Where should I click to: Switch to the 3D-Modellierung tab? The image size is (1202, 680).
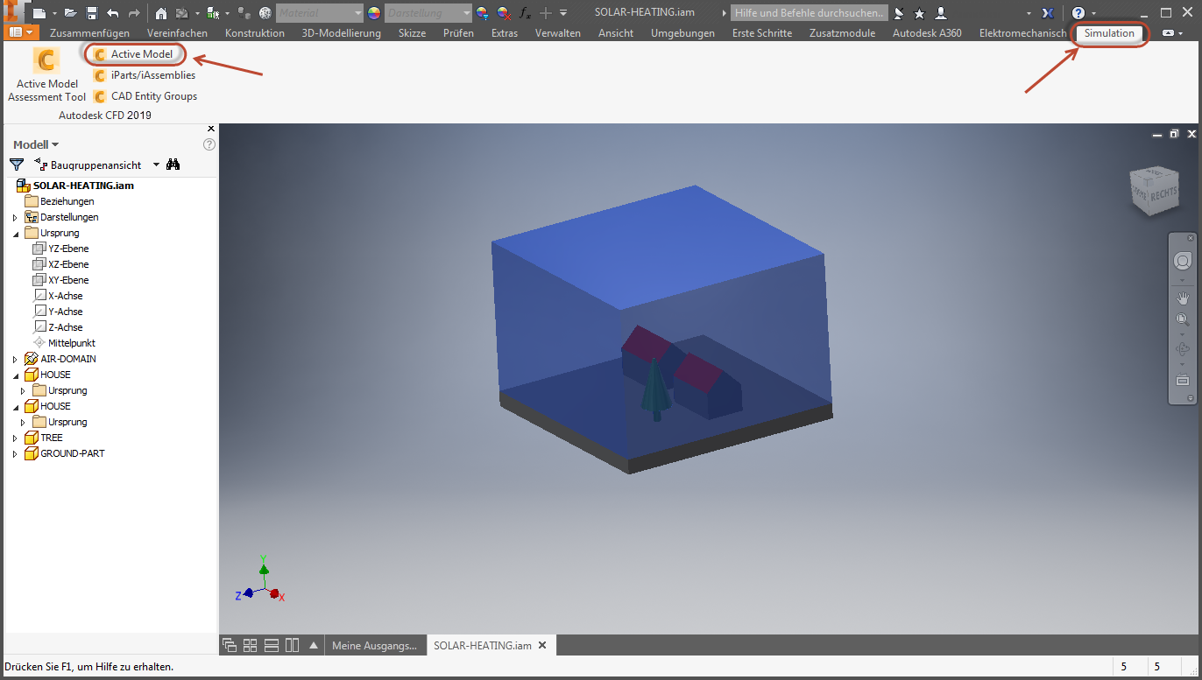(342, 33)
